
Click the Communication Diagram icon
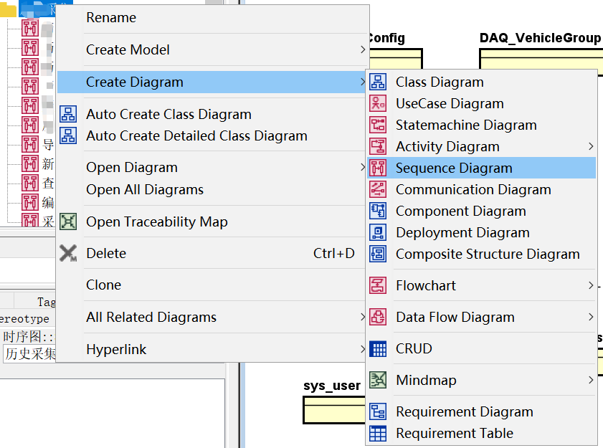click(378, 190)
